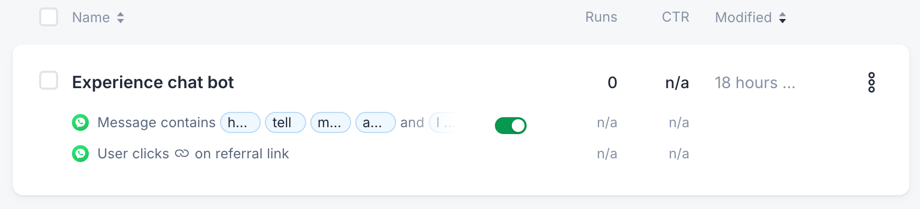Open the three-dot menu for Experience chat bot
Screen dimensions: 920x209
tap(871, 83)
